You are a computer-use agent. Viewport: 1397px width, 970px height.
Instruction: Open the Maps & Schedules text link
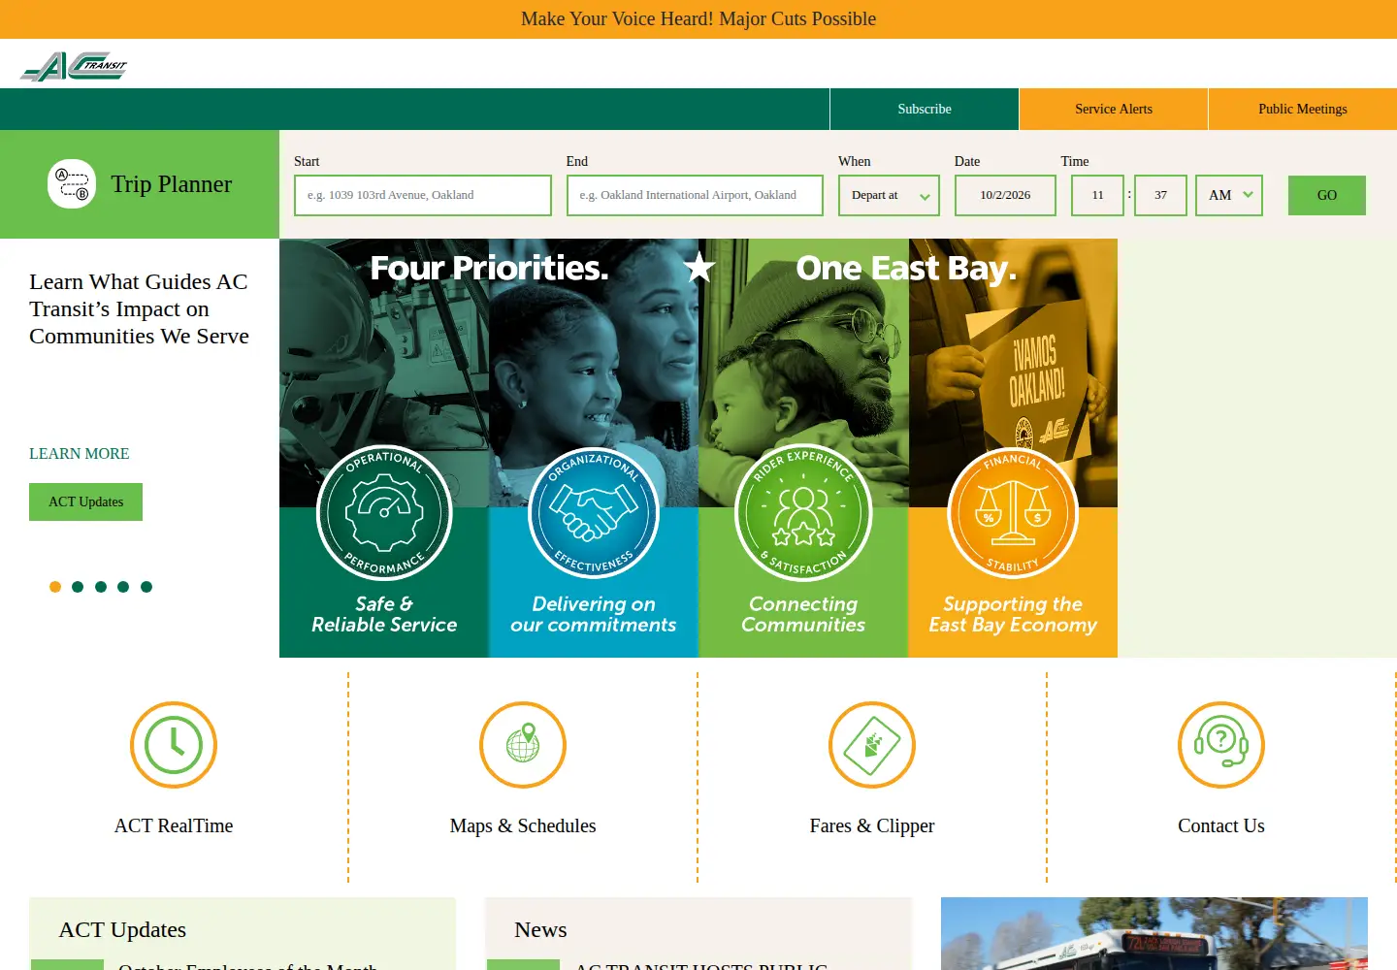(523, 825)
